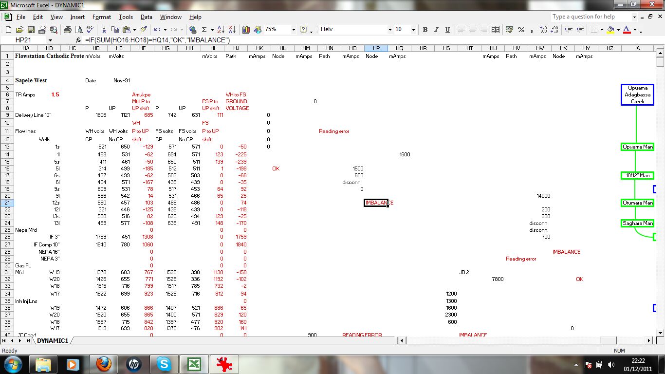Click the Insert Function fx button
Screen dimensions: 665x374
[78, 40]
